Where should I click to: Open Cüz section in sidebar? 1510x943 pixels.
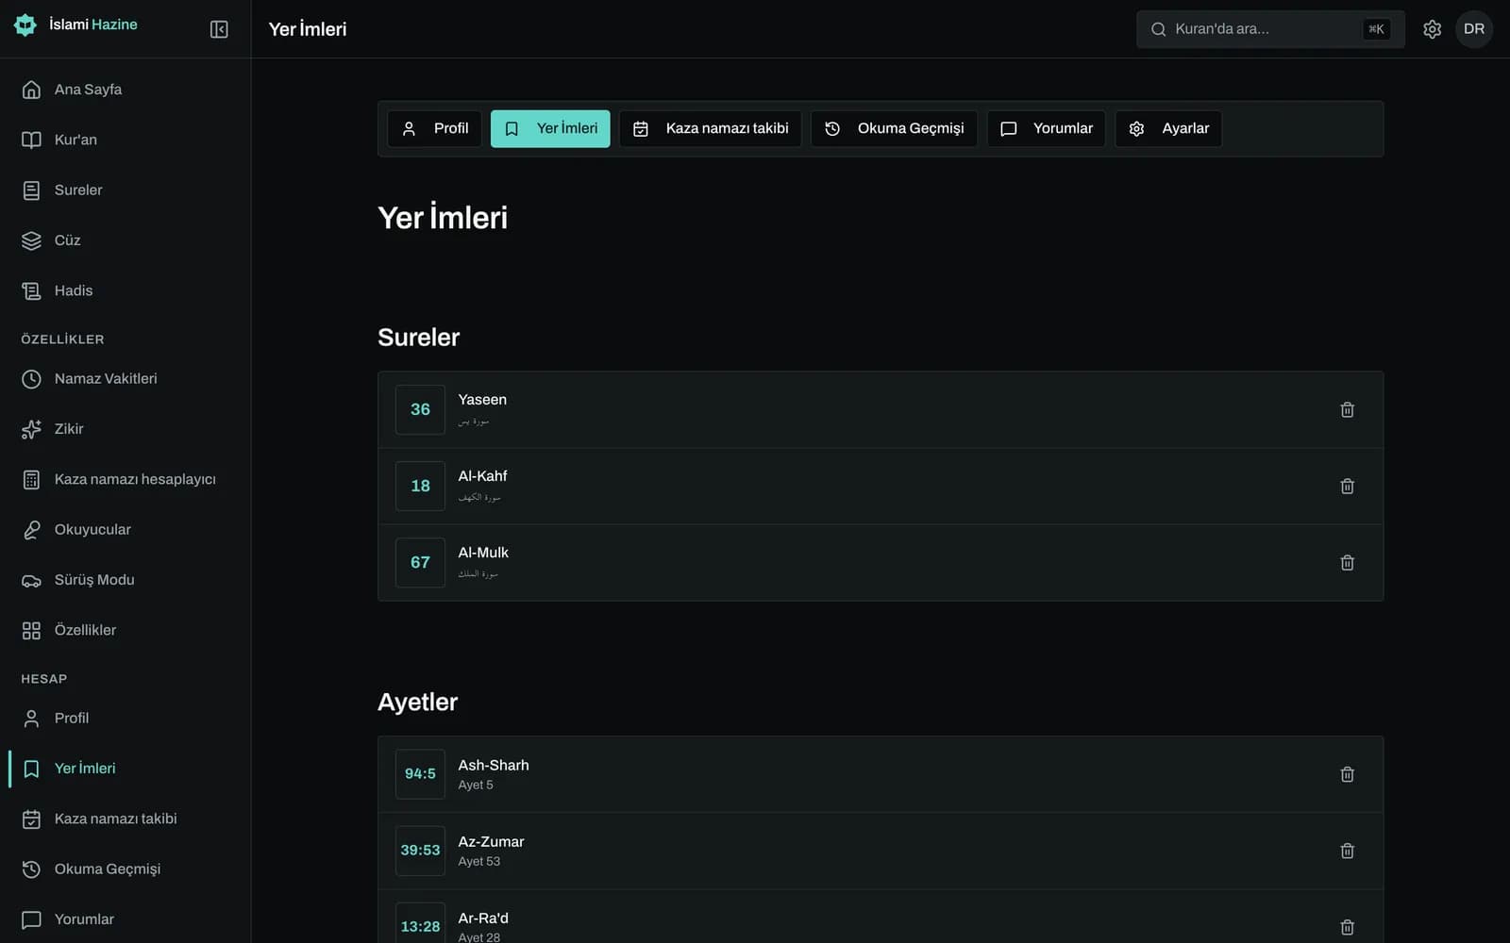(126, 240)
